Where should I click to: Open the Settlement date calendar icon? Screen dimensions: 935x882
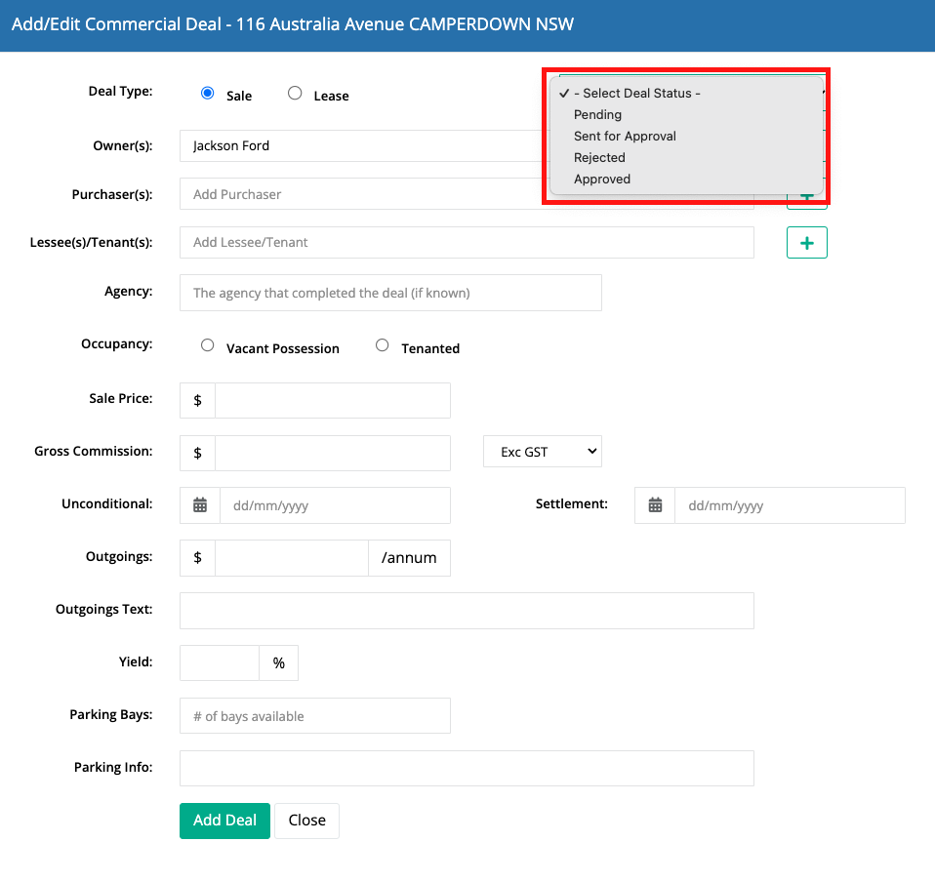(655, 505)
